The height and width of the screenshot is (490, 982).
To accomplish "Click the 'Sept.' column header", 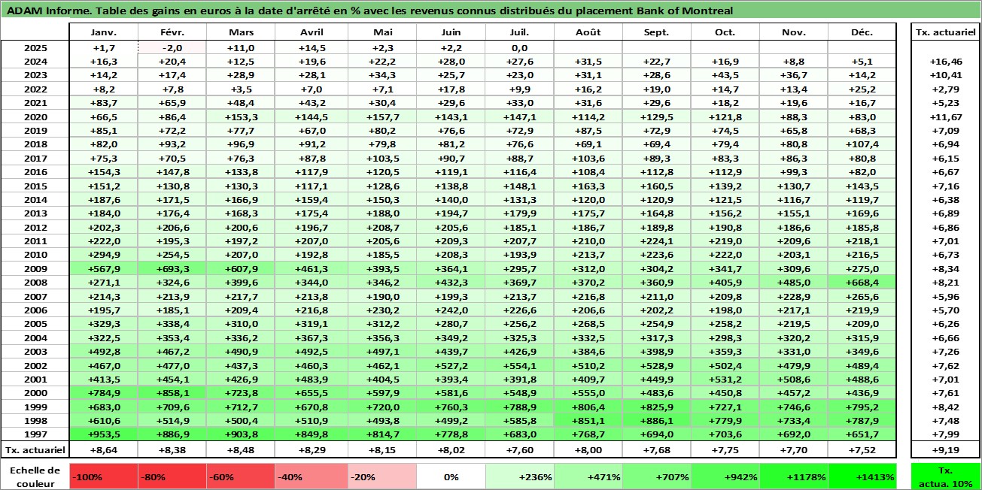I will click(x=658, y=32).
